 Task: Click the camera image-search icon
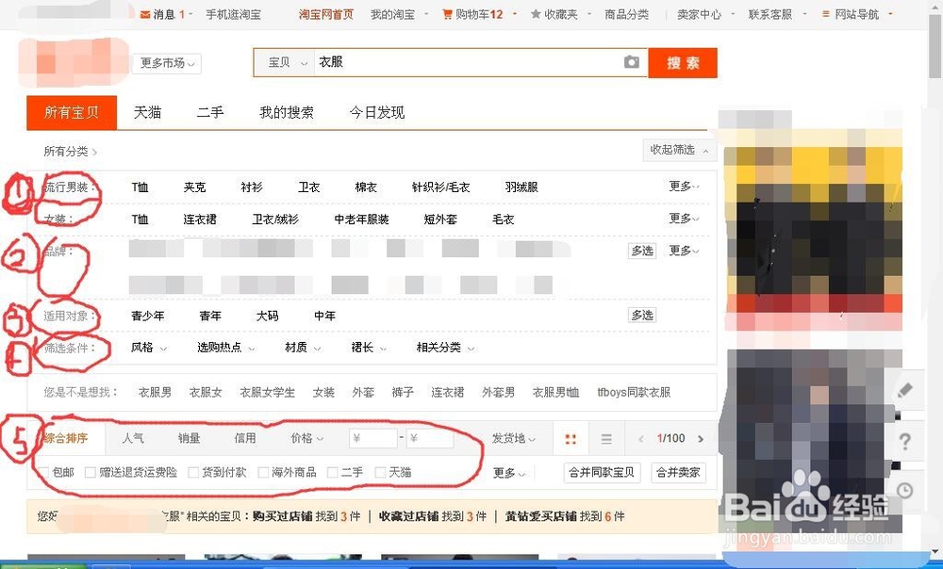point(631,62)
